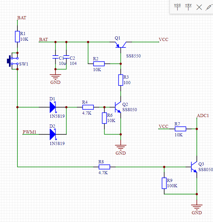
Task: Select resistor R7 symbol
Action: point(180,129)
